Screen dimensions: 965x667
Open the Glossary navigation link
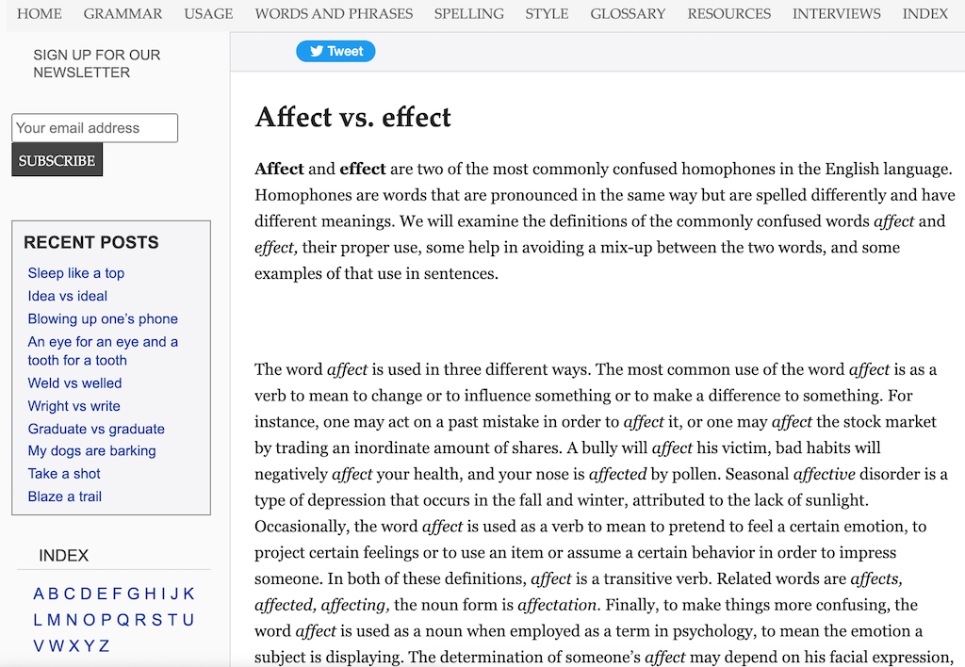click(x=628, y=14)
